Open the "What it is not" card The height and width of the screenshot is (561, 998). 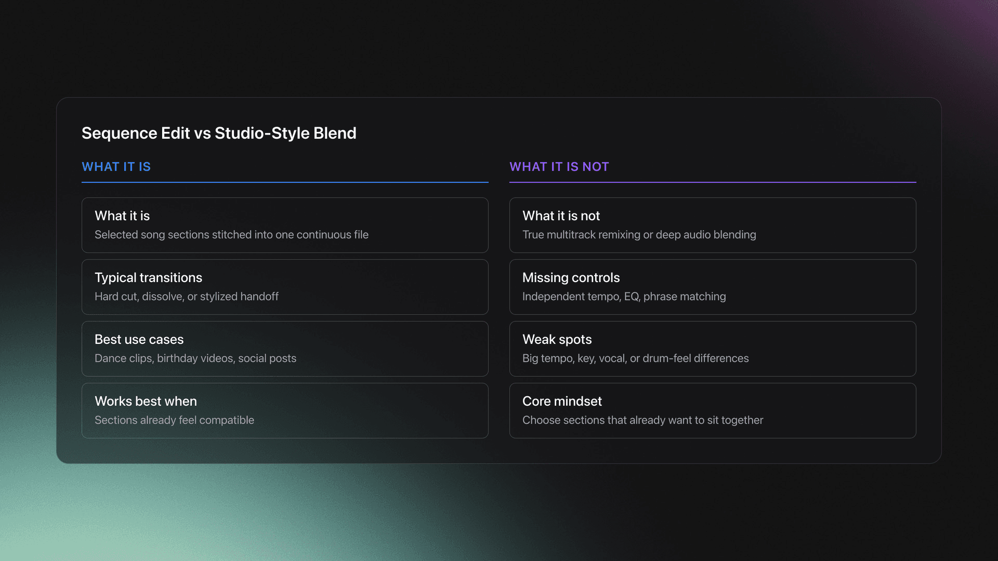pos(713,225)
